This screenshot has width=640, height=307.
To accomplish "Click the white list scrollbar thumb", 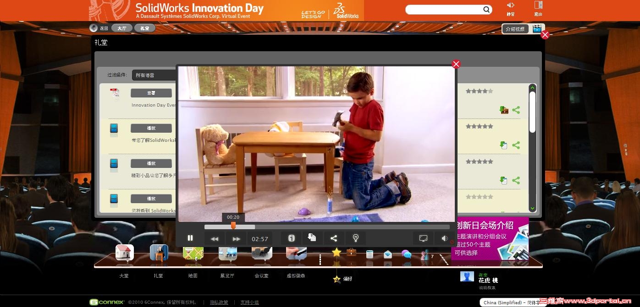I will pyautogui.click(x=532, y=112).
